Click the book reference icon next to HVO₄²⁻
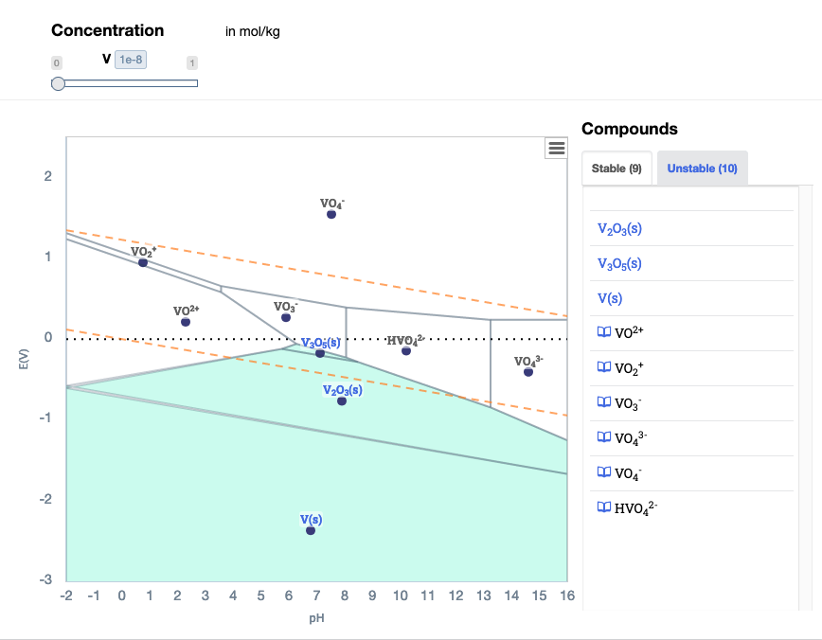The width and height of the screenshot is (822, 640). tap(602, 507)
